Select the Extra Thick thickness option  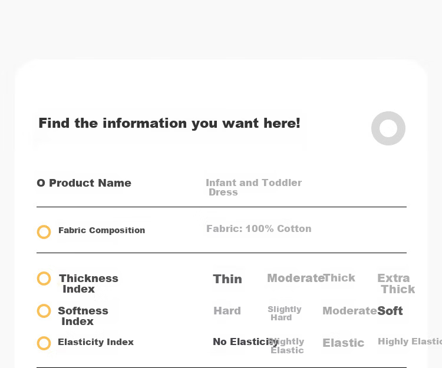click(396, 284)
